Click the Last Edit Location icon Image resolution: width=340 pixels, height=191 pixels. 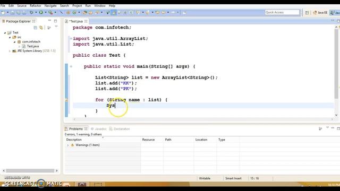(157, 13)
